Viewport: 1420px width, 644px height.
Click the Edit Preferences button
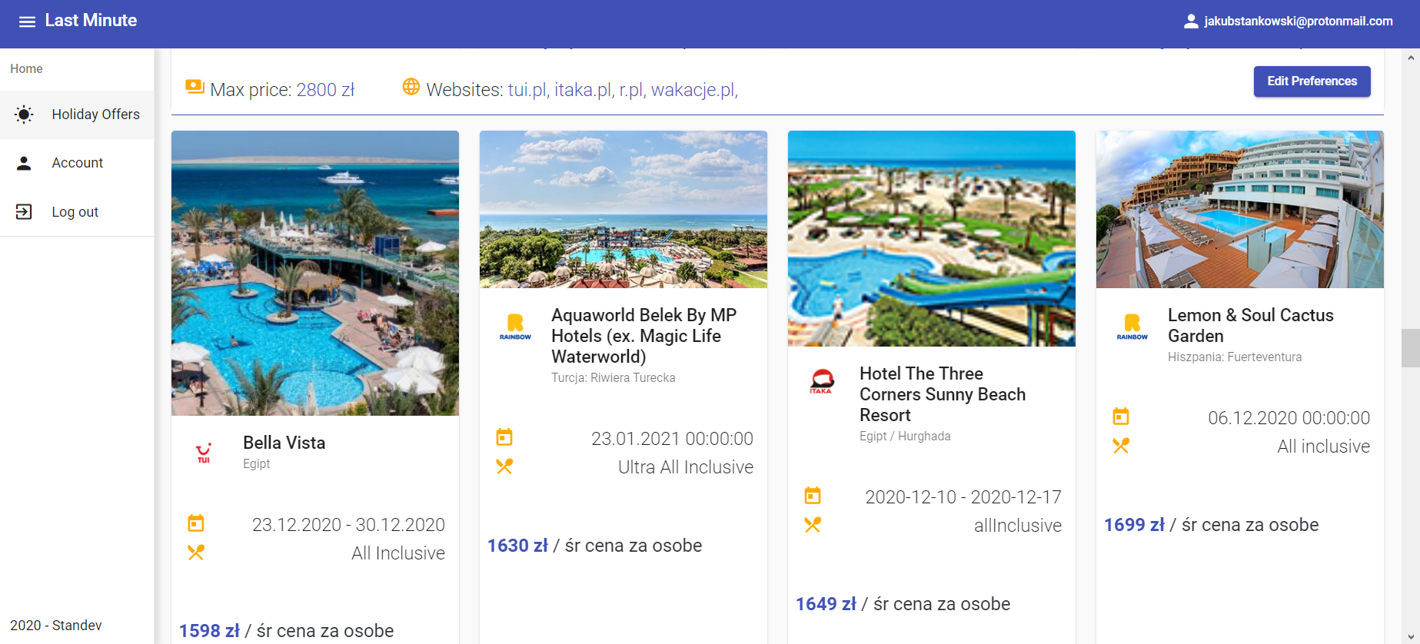pyautogui.click(x=1312, y=81)
